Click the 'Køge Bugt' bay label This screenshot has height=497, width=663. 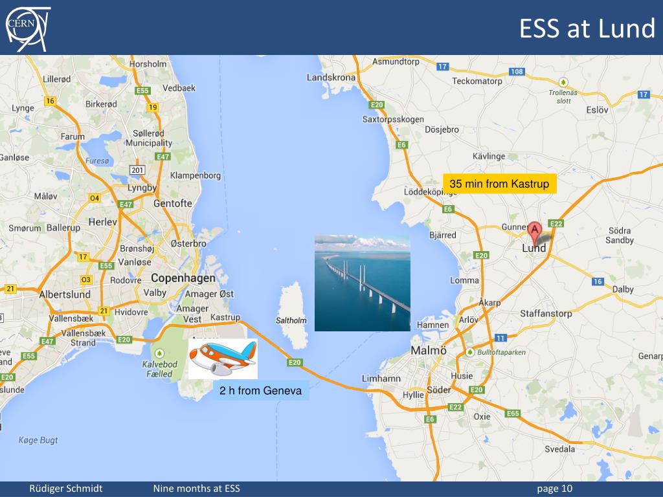point(38,440)
